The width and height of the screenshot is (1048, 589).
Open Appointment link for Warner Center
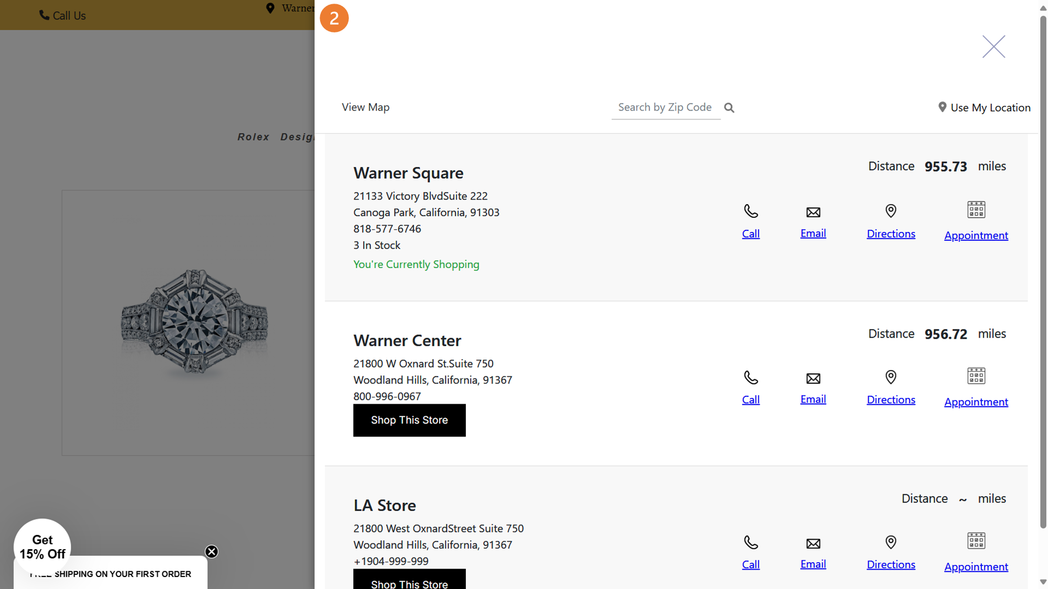(976, 402)
